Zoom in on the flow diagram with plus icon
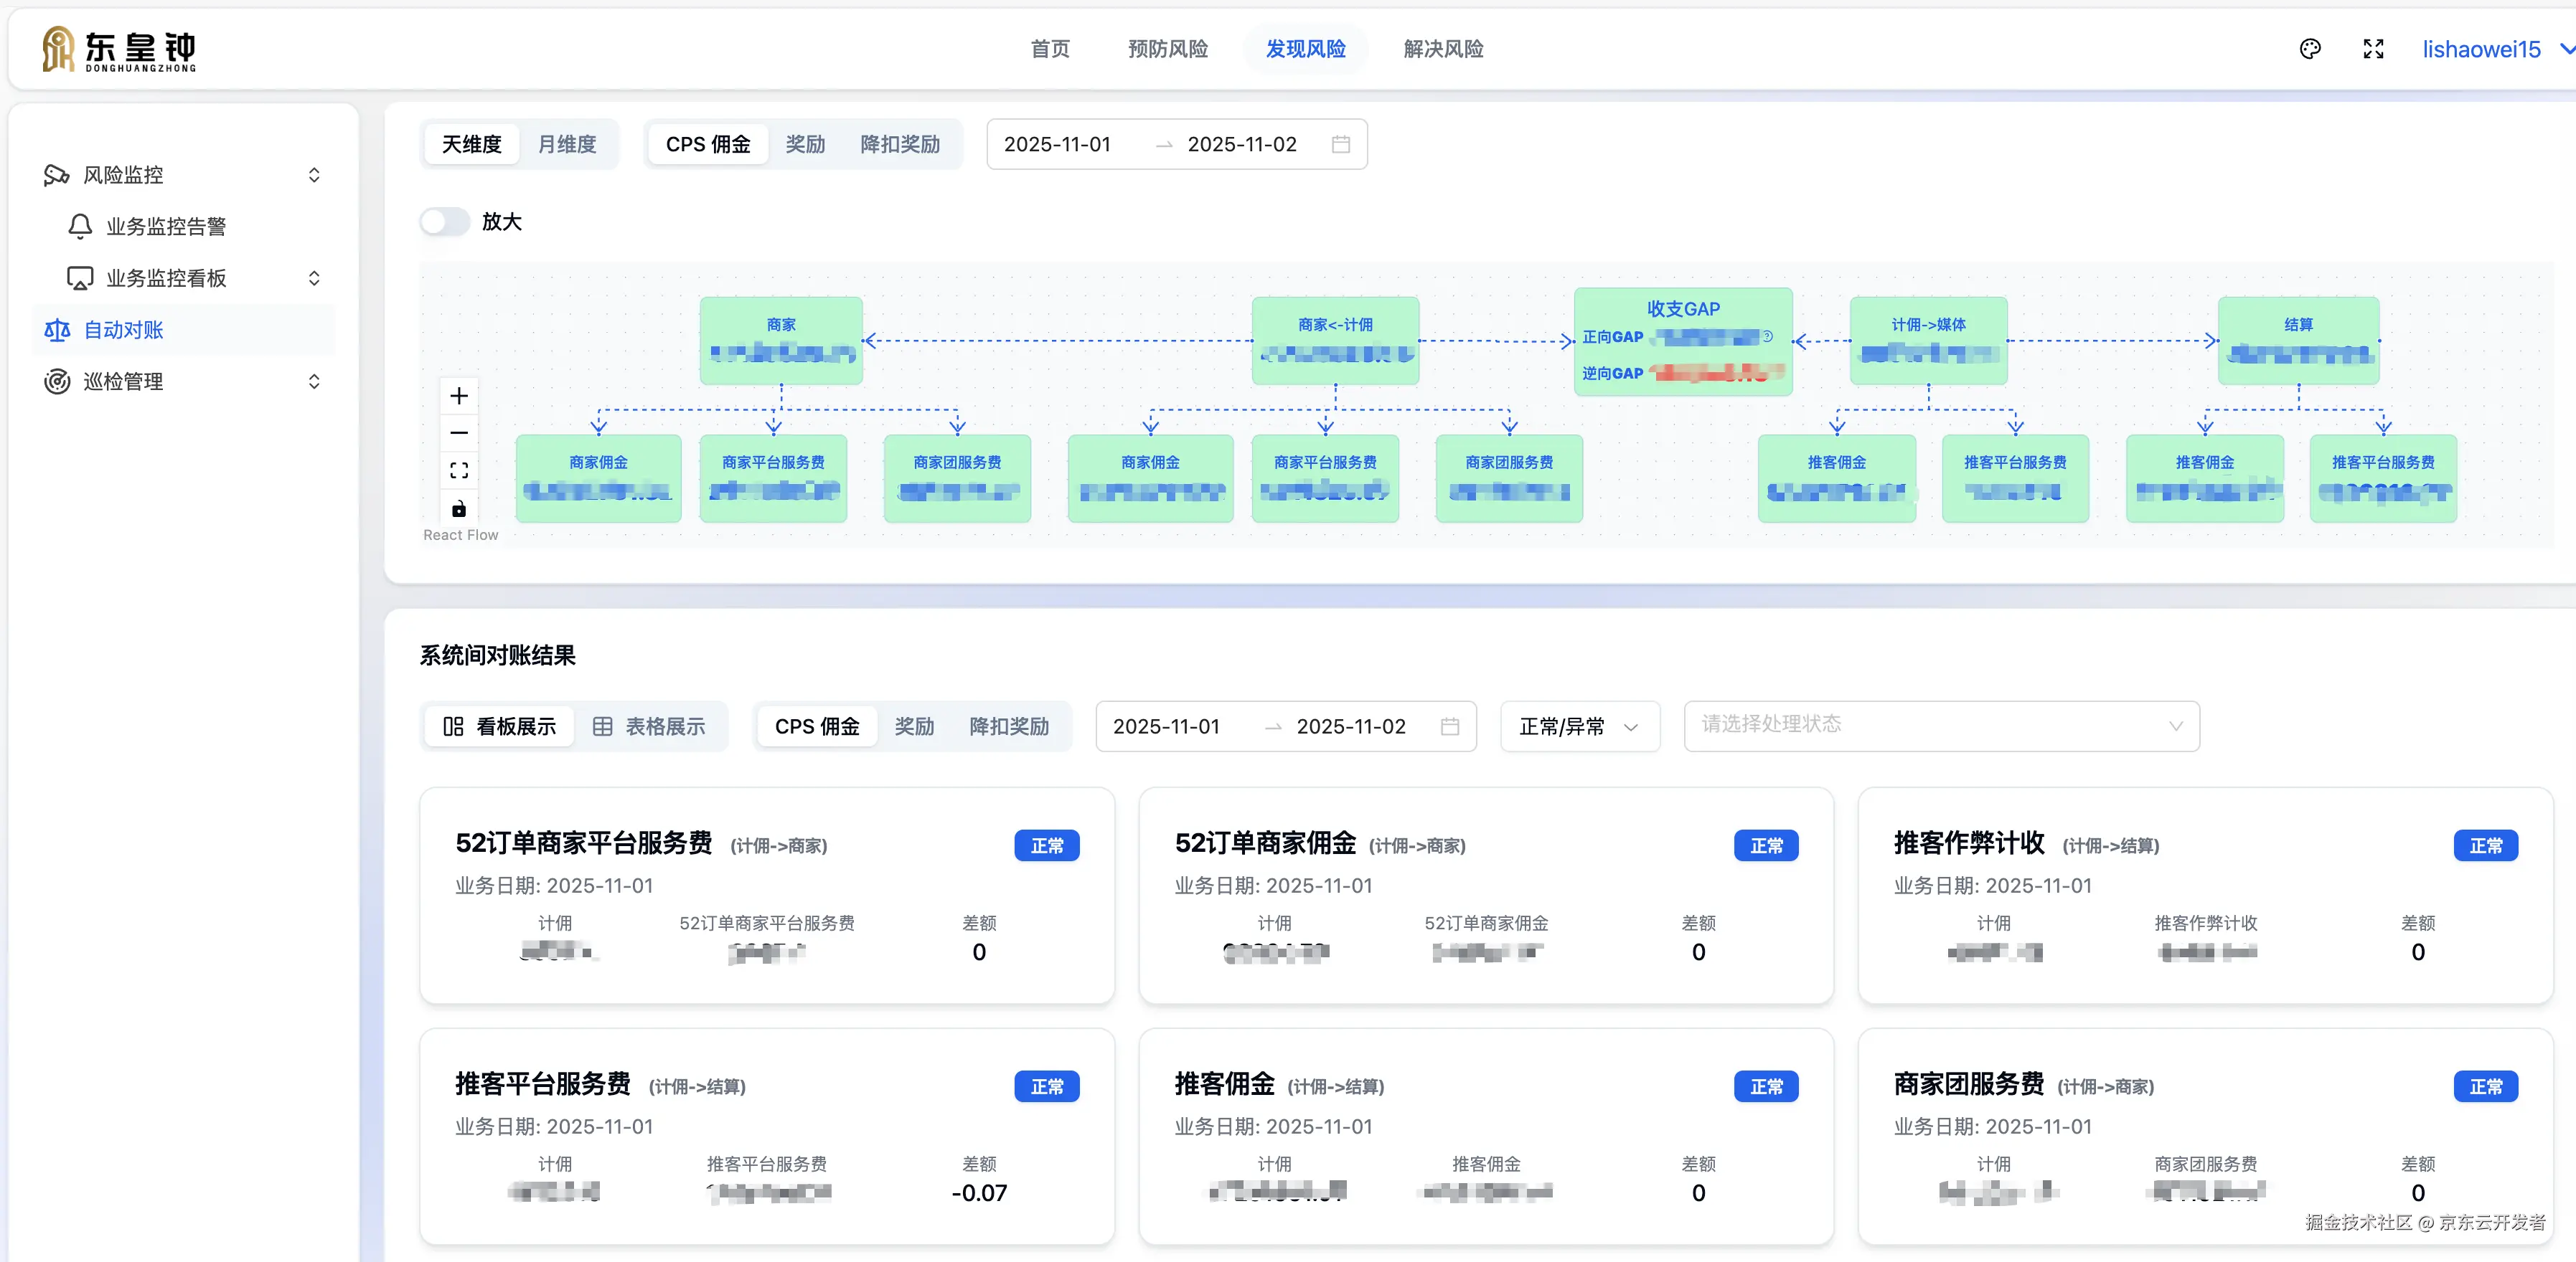This screenshot has width=2576, height=1262. tap(459, 394)
